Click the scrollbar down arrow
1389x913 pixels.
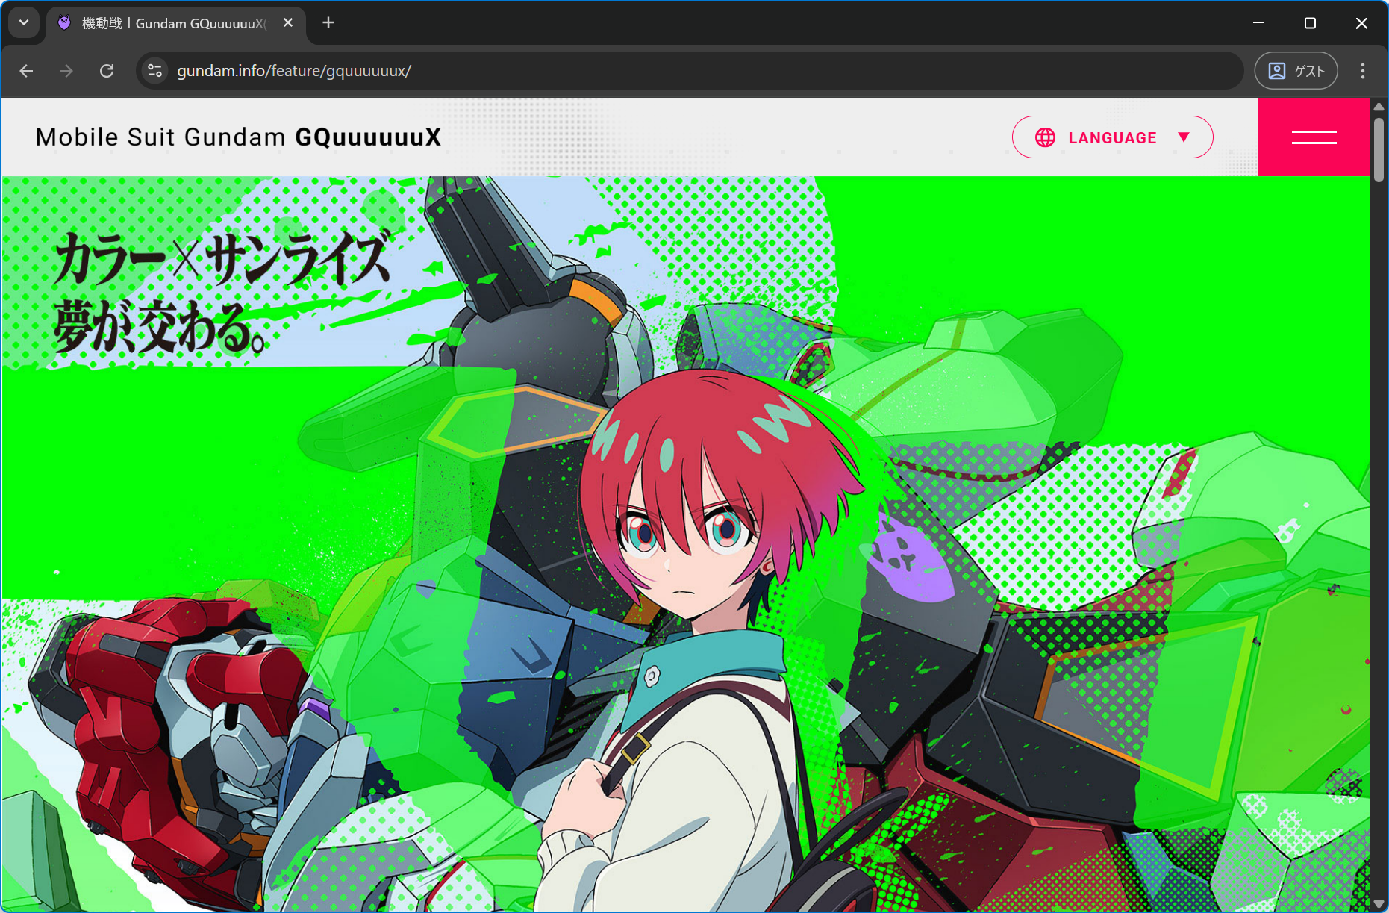tap(1379, 904)
